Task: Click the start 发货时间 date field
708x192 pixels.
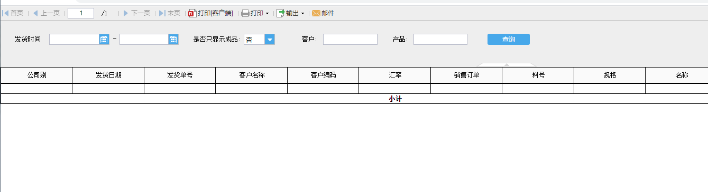Action: [x=75, y=39]
